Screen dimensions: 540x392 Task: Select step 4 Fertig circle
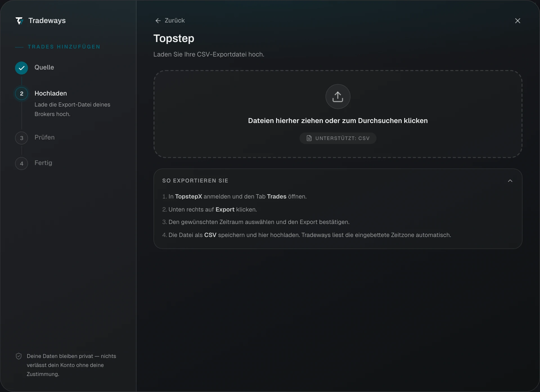22,164
